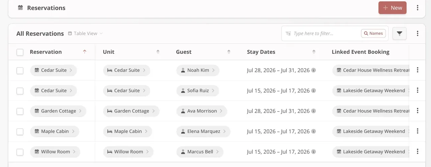Click the info icon beside Ava Morrison stay dates
This screenshot has height=167, width=431.
(x=314, y=111)
